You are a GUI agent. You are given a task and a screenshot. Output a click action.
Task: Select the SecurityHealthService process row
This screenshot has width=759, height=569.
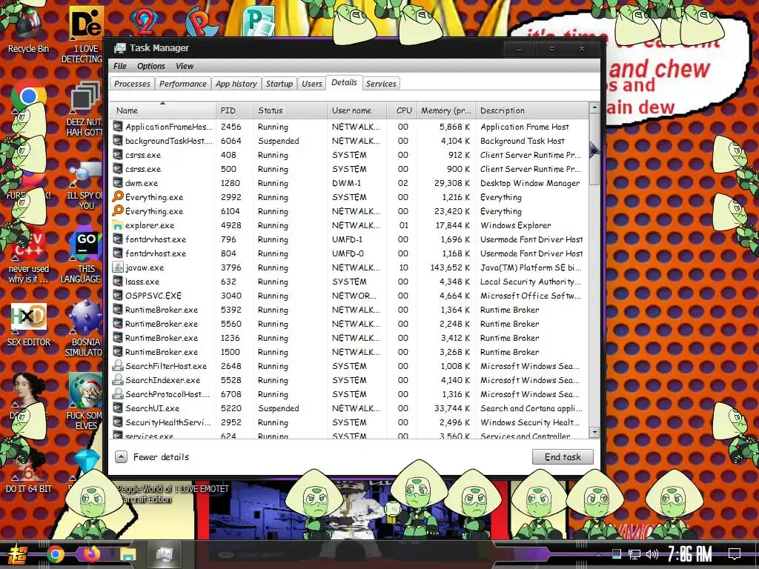(x=349, y=422)
